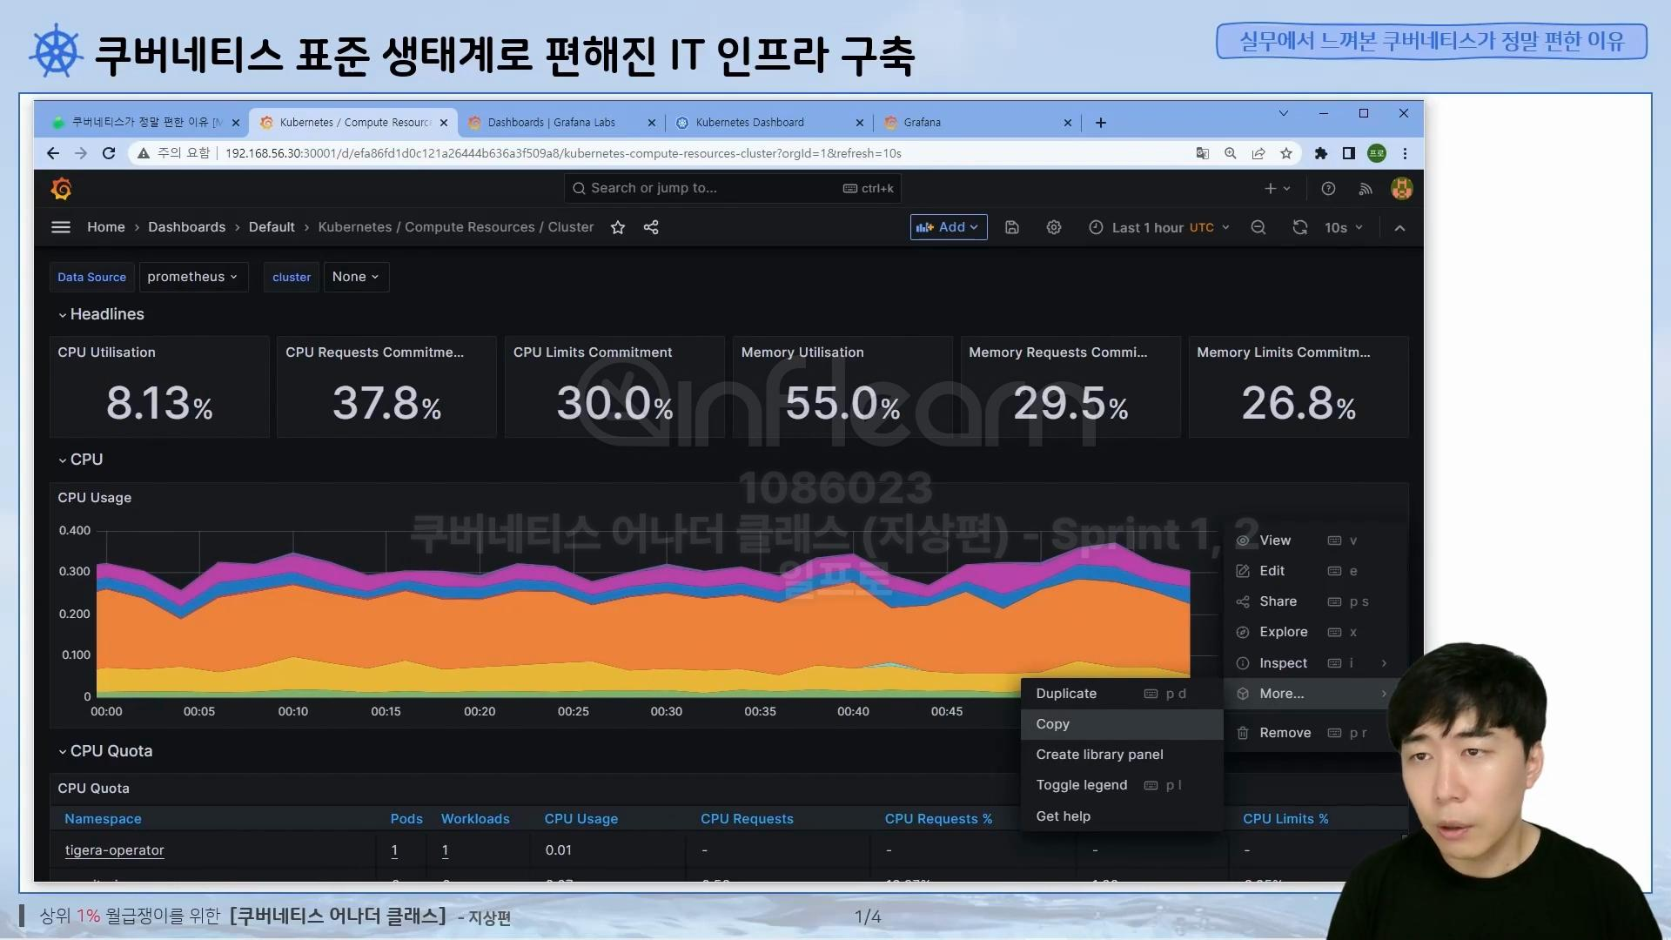Open a new browser tab
The height and width of the screenshot is (940, 1671).
[1101, 123]
